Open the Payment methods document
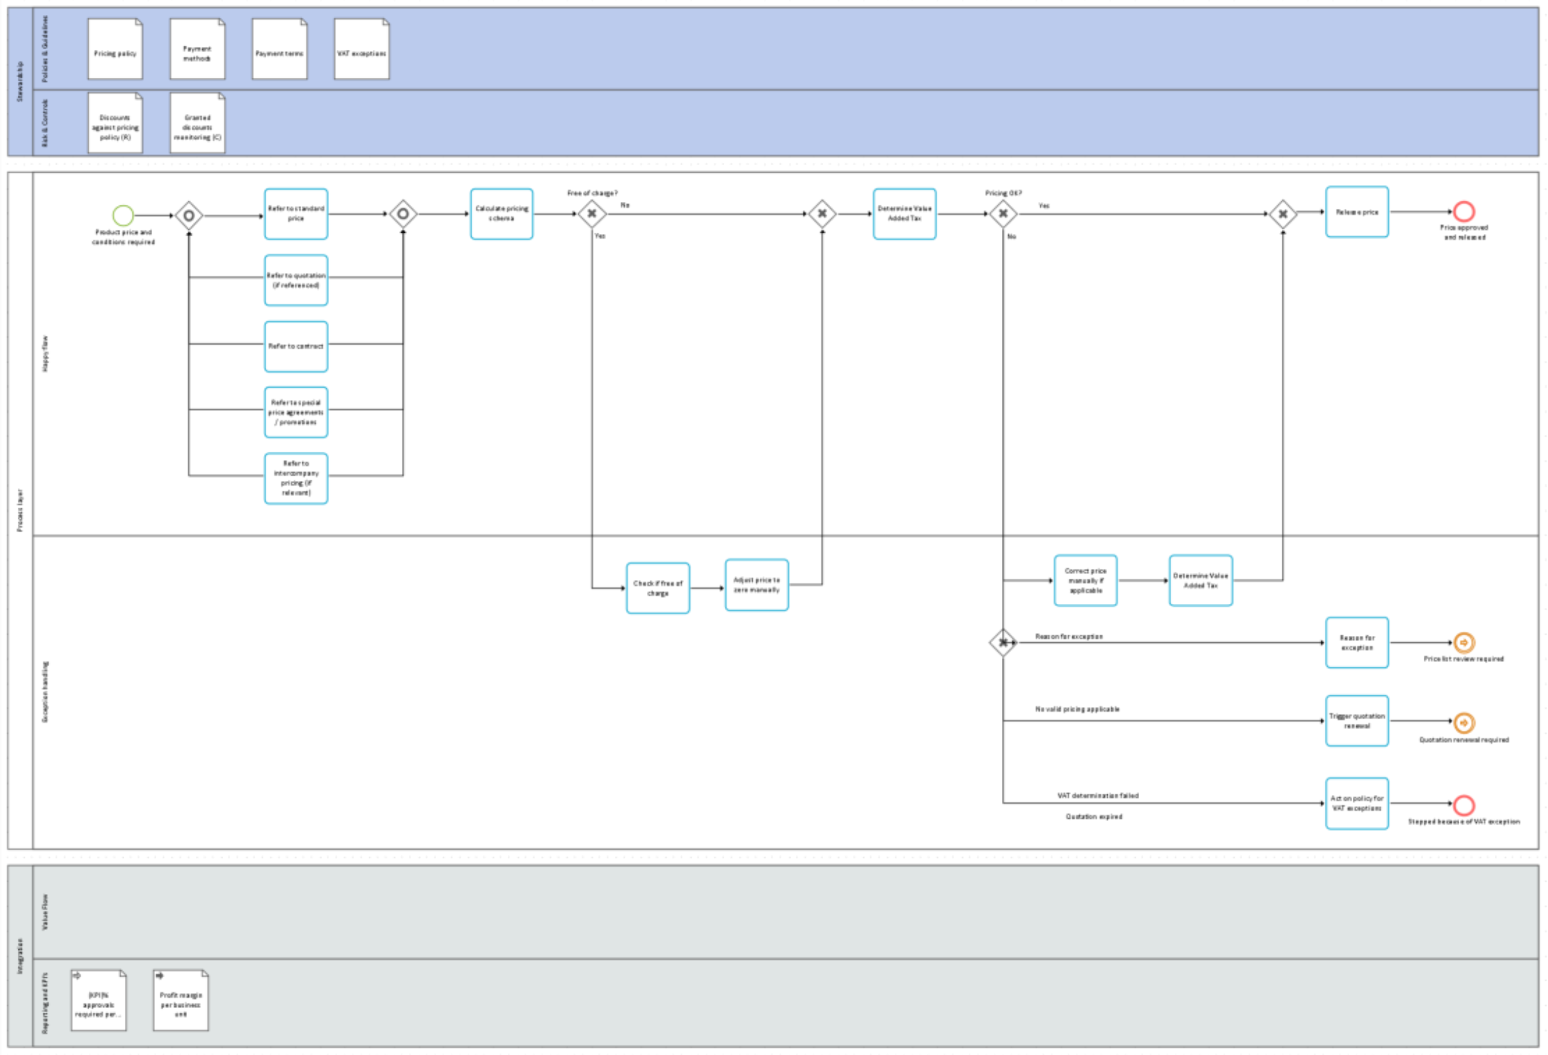The width and height of the screenshot is (1548, 1055). 197,49
